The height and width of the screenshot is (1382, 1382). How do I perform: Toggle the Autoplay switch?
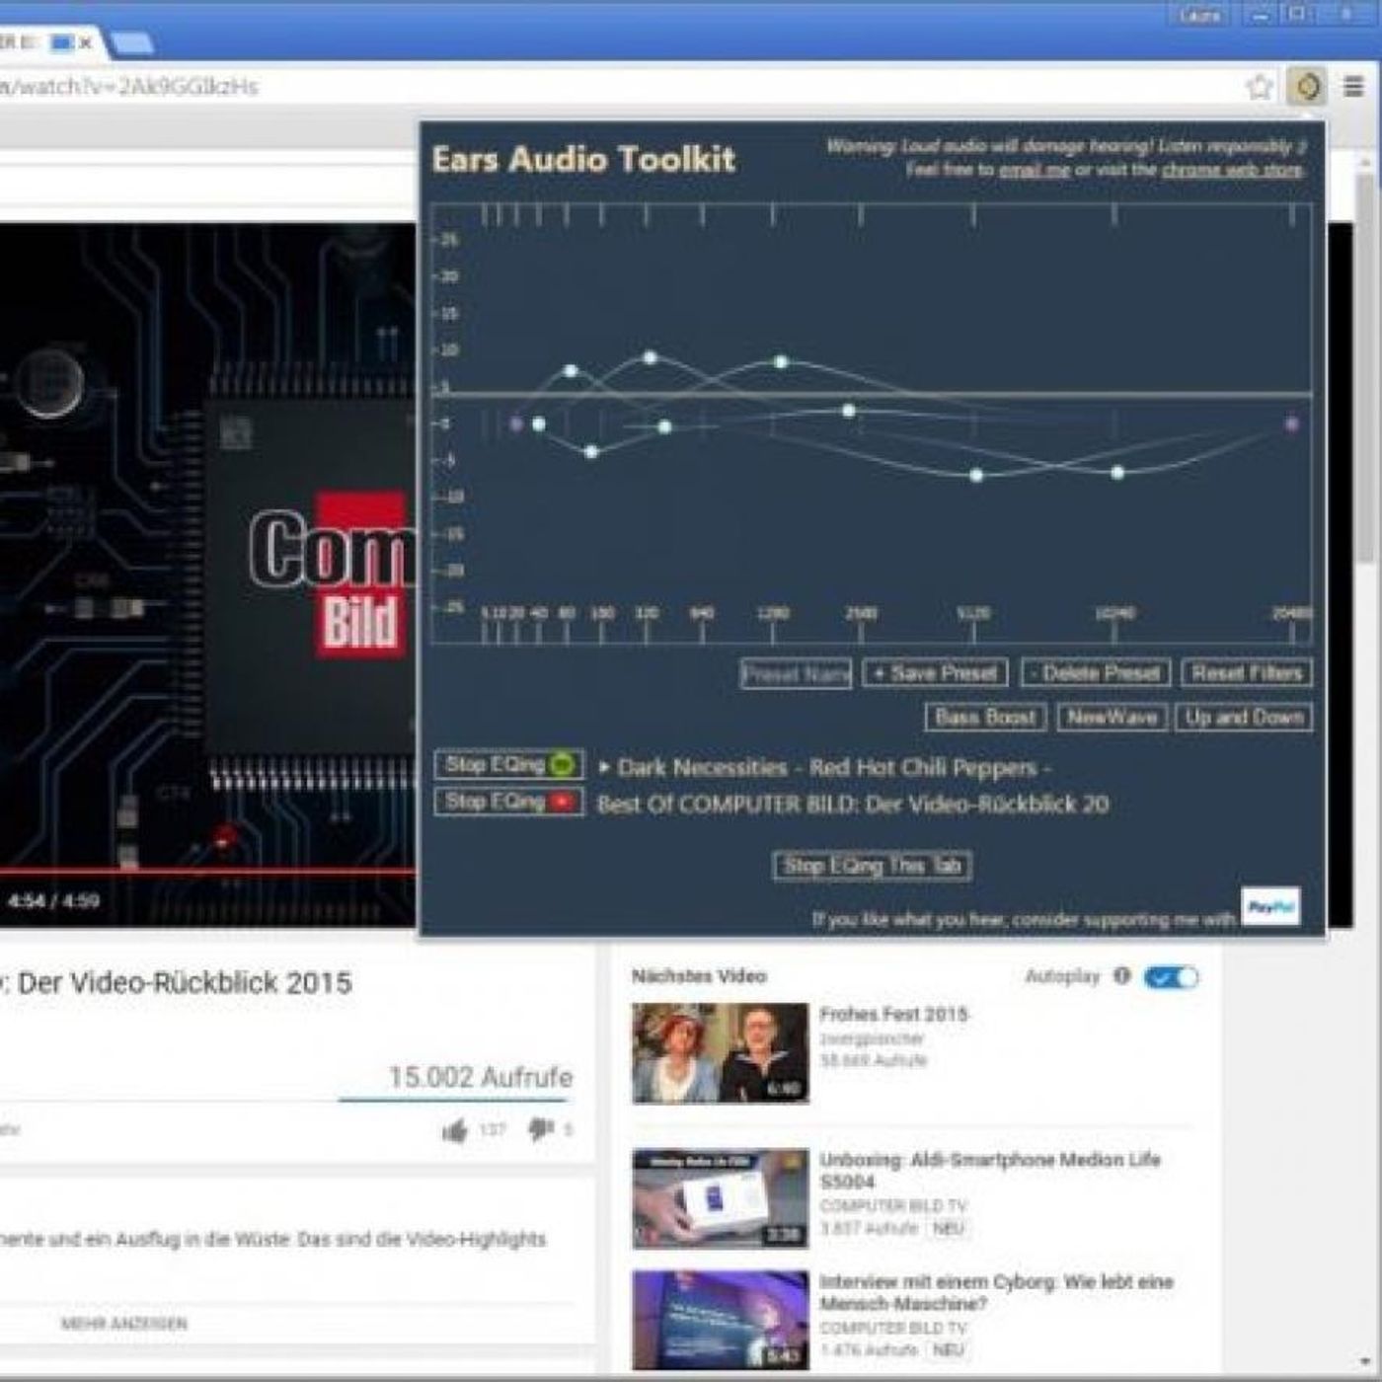(x=1171, y=976)
